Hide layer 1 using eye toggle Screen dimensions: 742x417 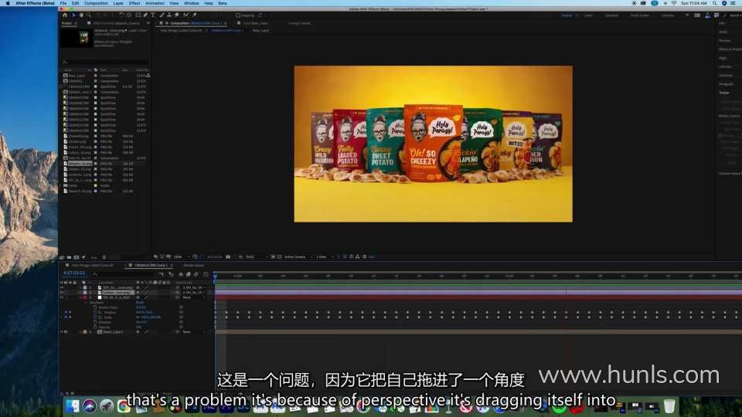tap(62, 287)
